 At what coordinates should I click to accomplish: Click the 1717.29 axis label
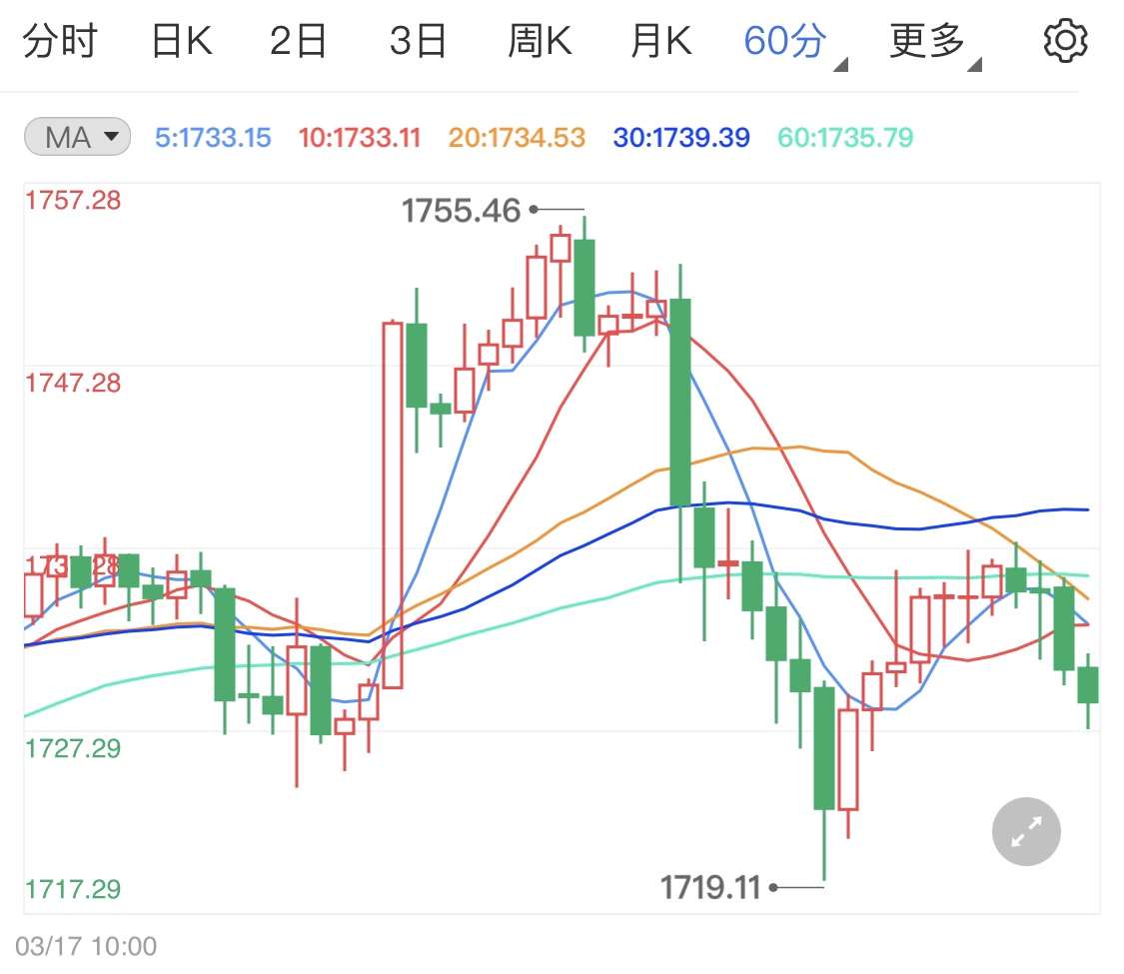[x=73, y=889]
